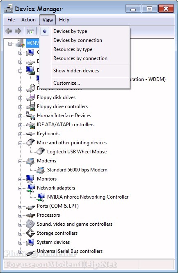178x273 pixels.
Task: Open the Action menu
Action: point(28,20)
